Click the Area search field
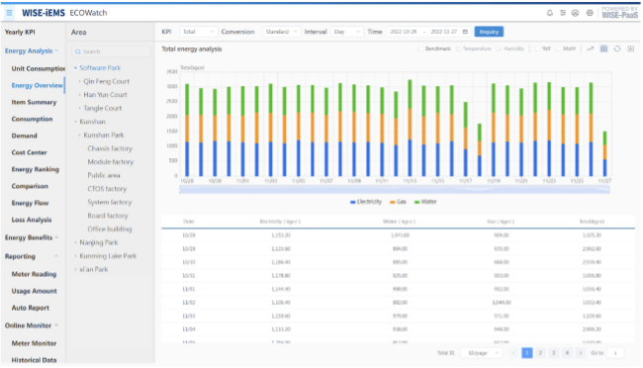643x368 pixels. click(112, 51)
